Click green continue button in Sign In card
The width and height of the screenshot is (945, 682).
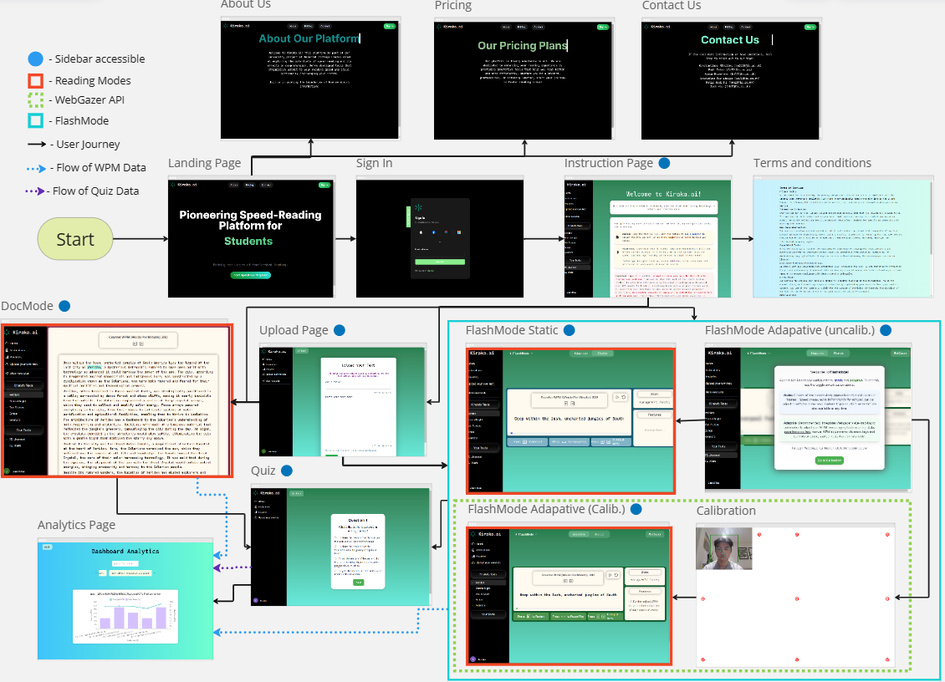coord(440,262)
